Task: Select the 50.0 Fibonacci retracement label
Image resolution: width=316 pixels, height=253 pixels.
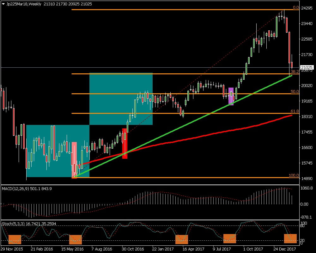Action: [x=295, y=92]
